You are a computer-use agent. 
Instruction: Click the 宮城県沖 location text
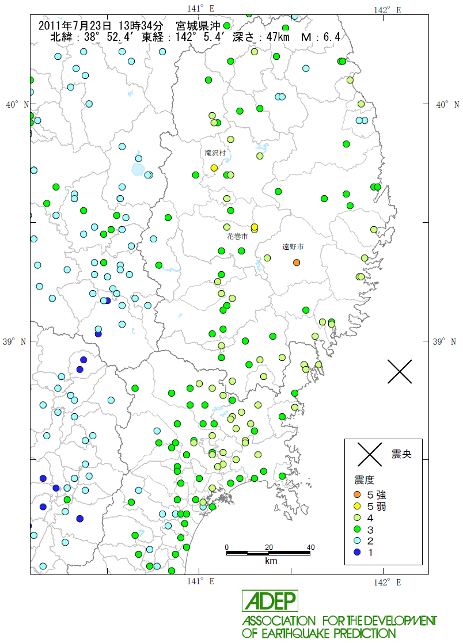[198, 25]
